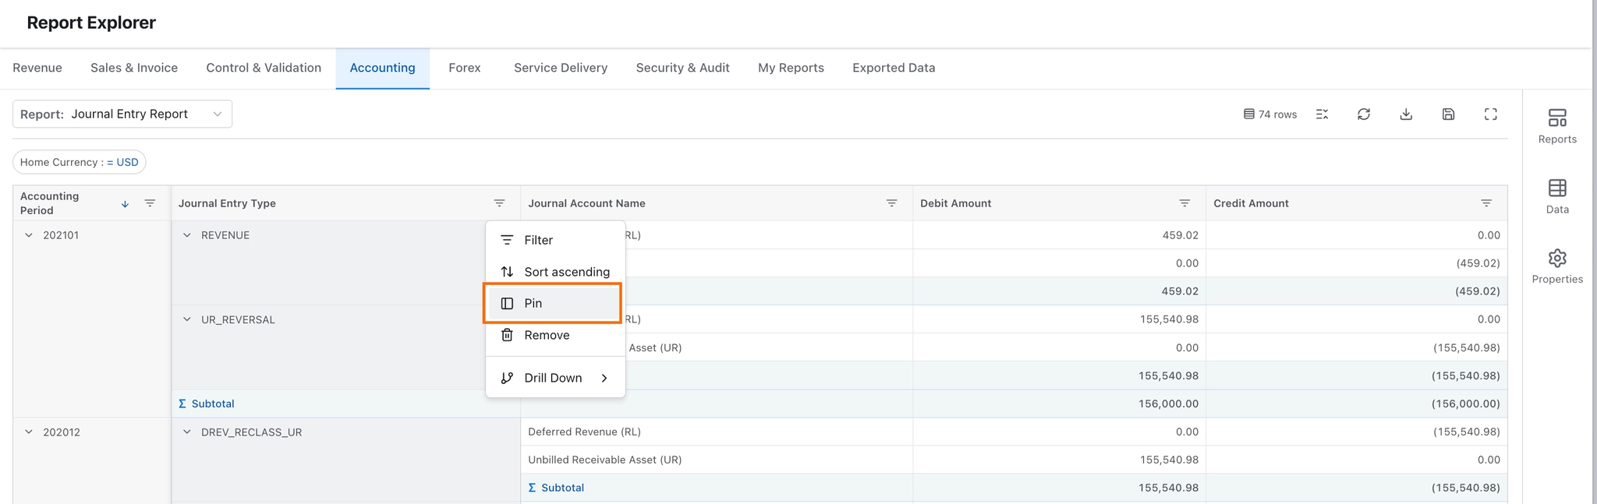
Task: Go to the Service Delivery tab
Action: coord(561,68)
